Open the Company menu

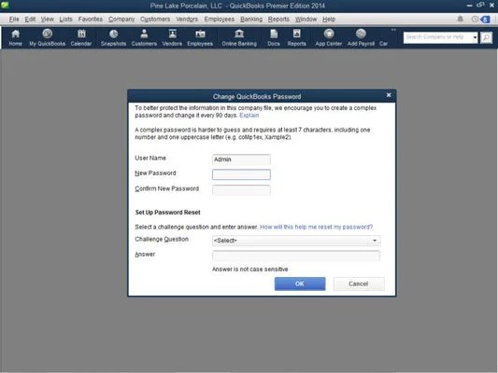pos(121,19)
